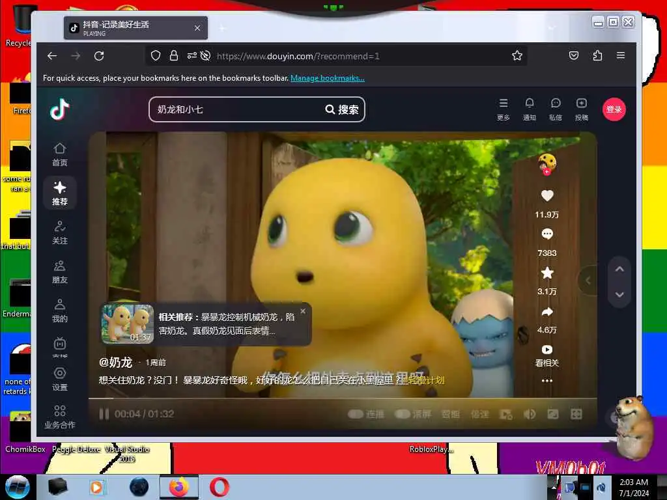Go to previous video with up chevron
667x500 pixels.
point(619,269)
